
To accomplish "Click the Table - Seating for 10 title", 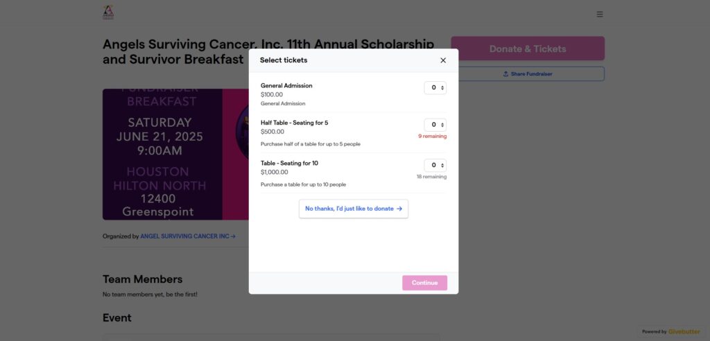I will pos(289,163).
